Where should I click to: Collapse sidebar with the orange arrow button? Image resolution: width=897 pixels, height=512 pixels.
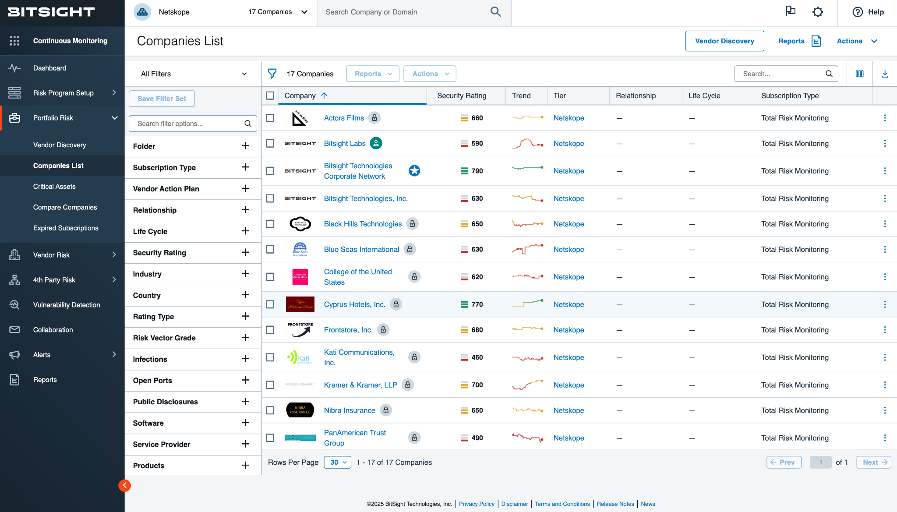(124, 485)
